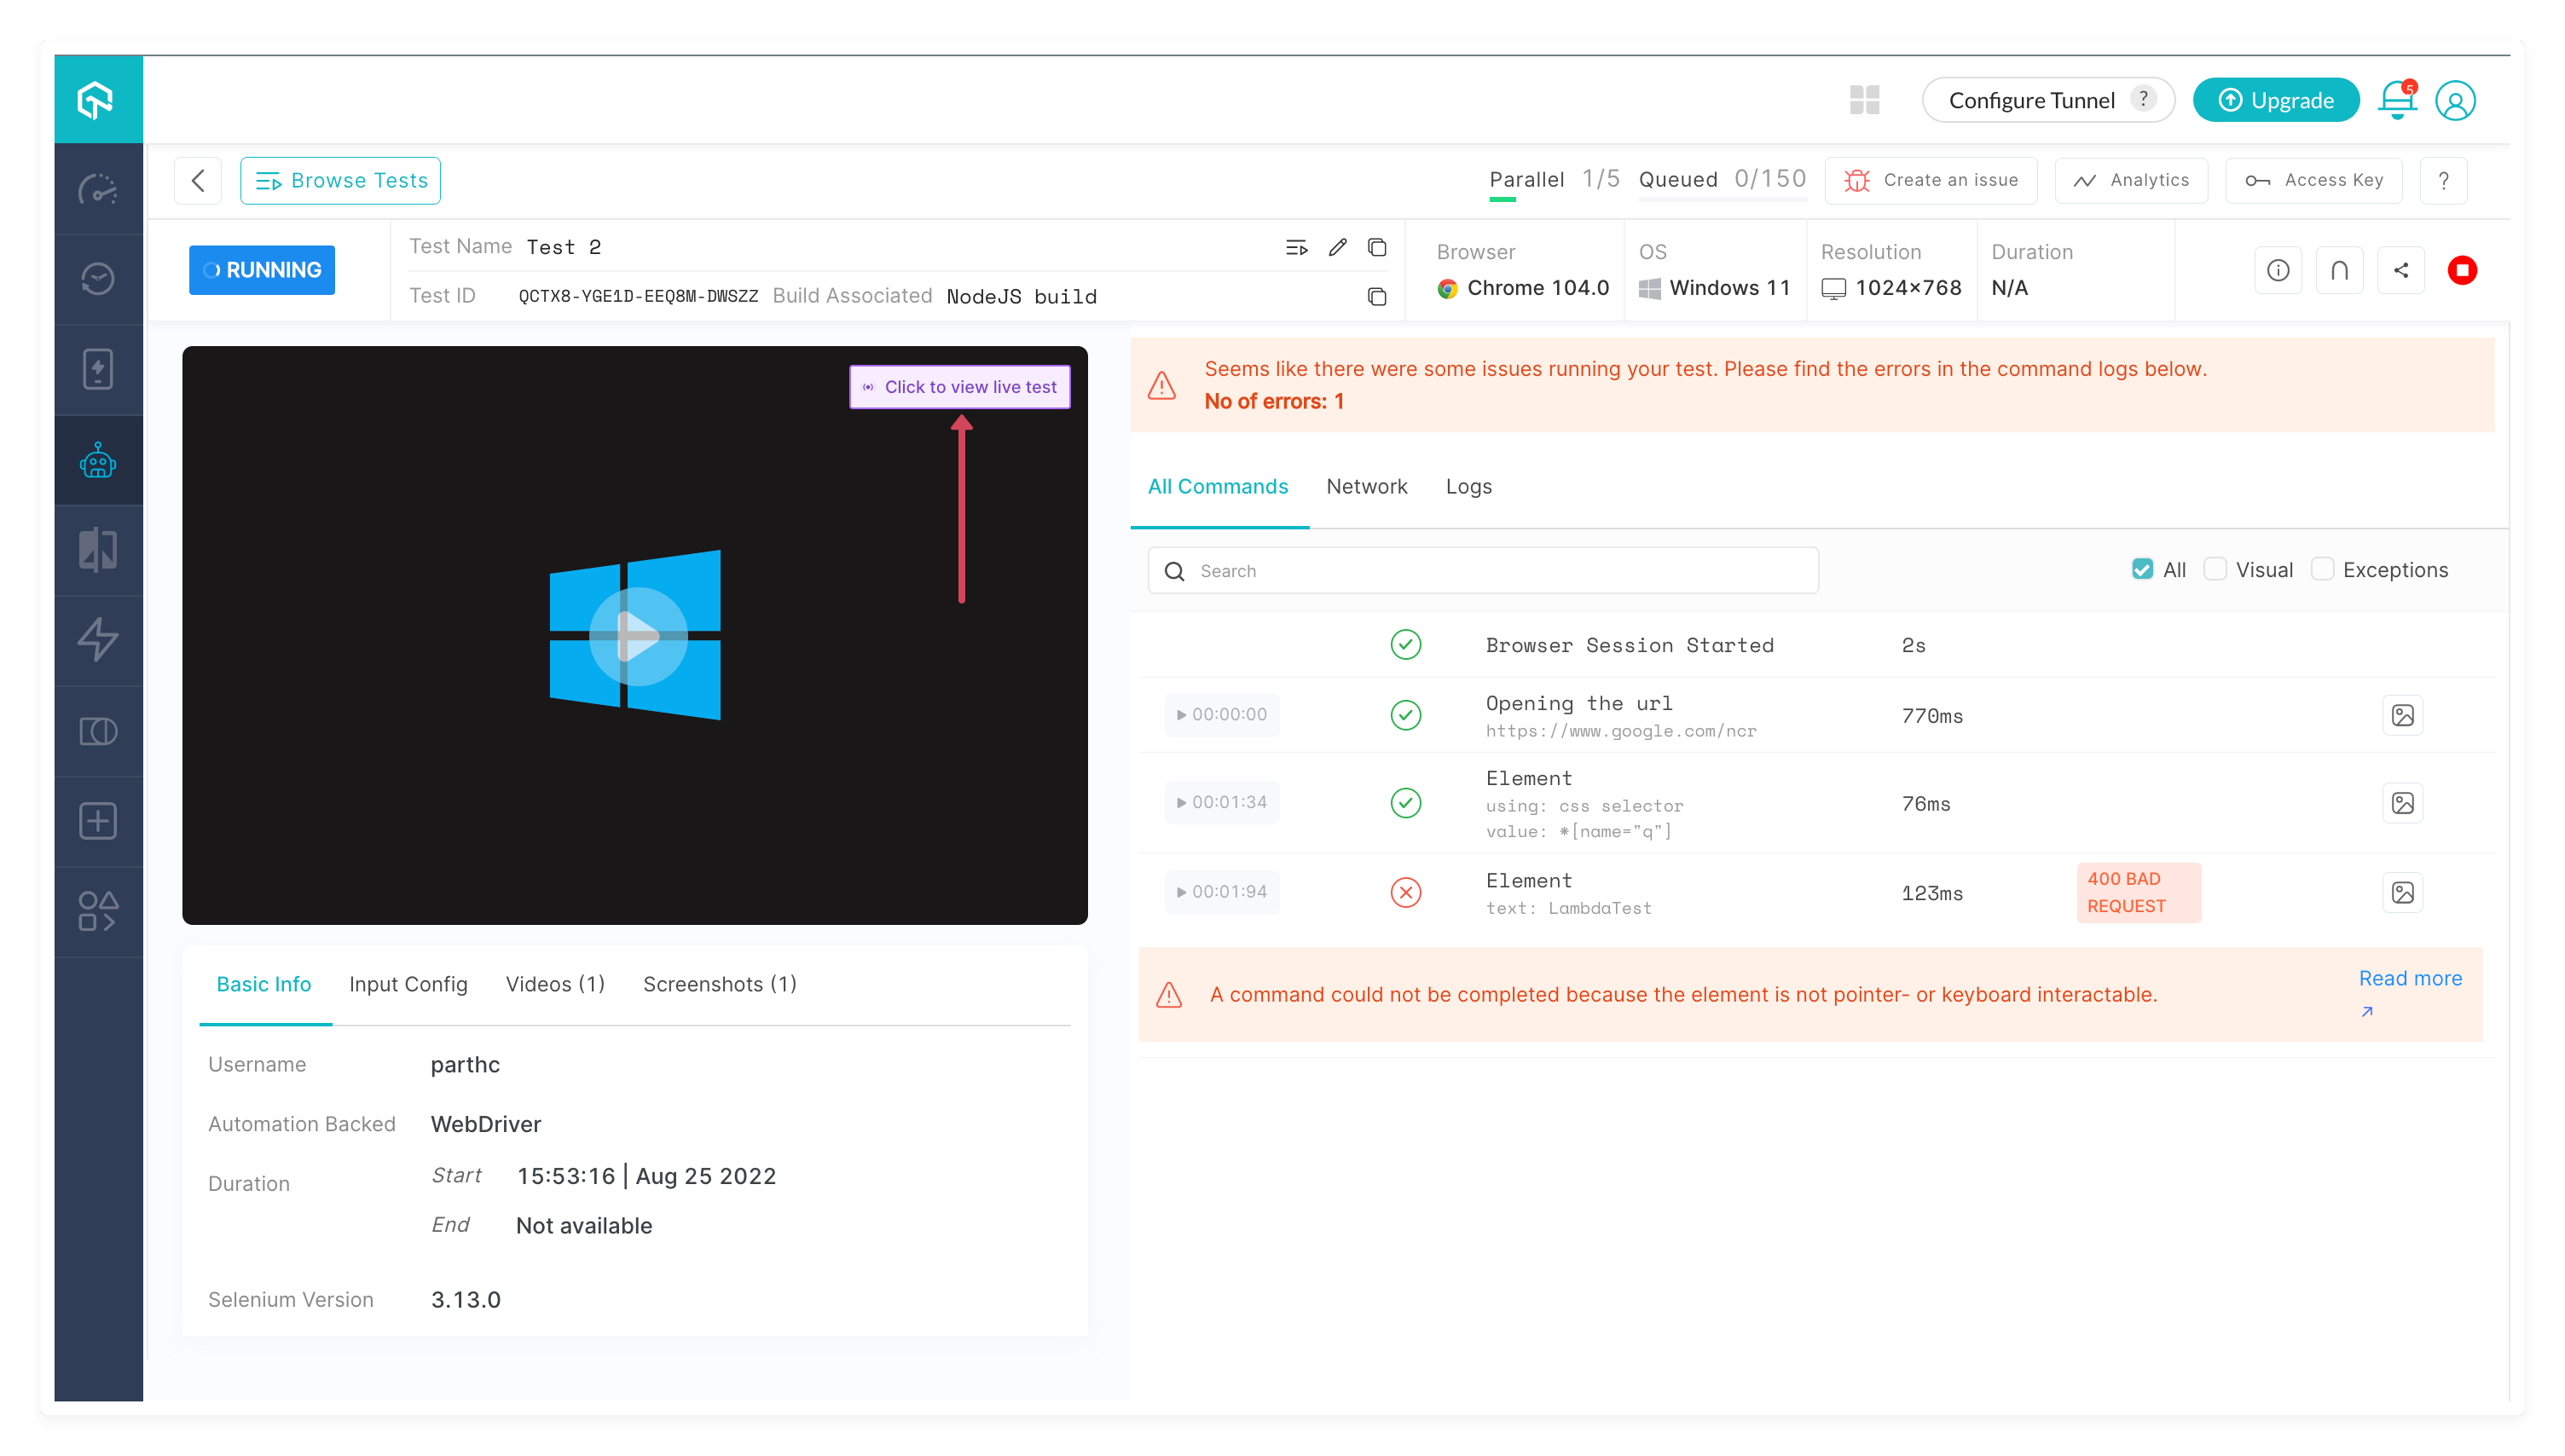Viewport: 2565px width, 1456px height.
Task: Switch to the Network tab
Action: 1365,484
